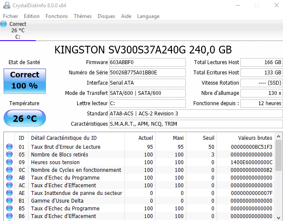This screenshot has height=221, width=283.
Task: Click Fonctionne depuis value 12 heures
Action: (x=262, y=103)
